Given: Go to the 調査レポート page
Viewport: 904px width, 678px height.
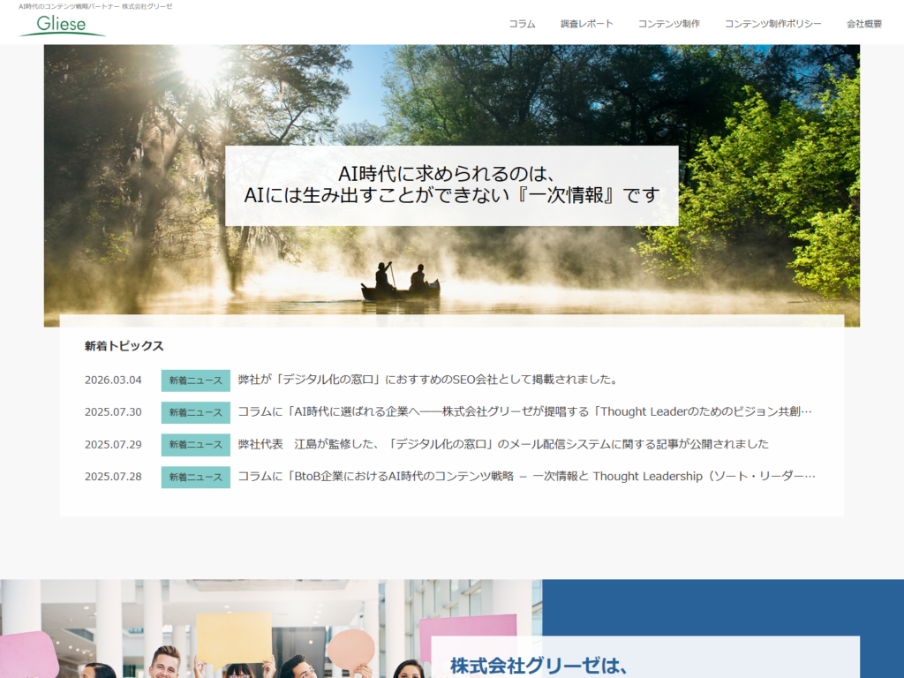Looking at the screenshot, I should tap(586, 24).
